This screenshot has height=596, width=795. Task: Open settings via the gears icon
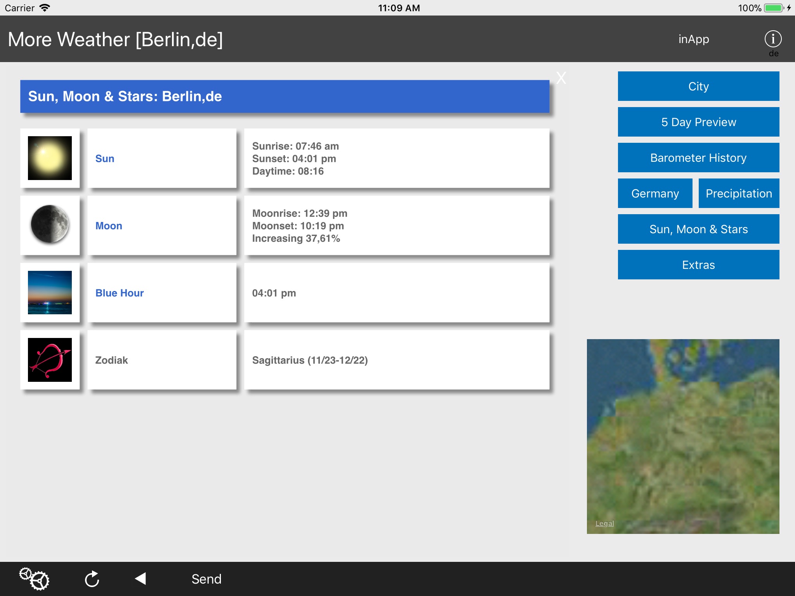34,579
